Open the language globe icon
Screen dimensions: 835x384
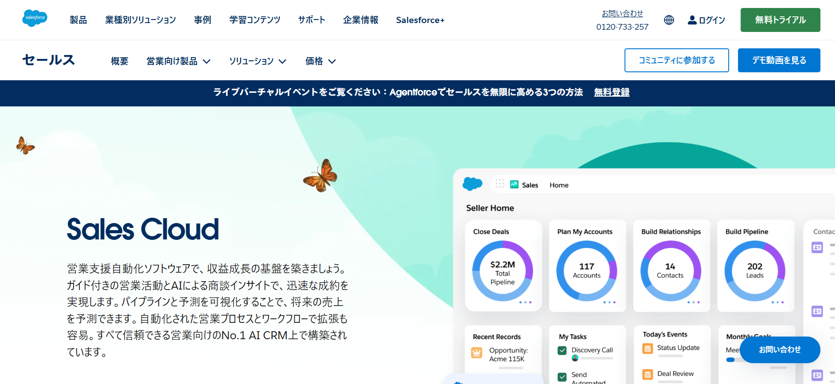click(669, 20)
